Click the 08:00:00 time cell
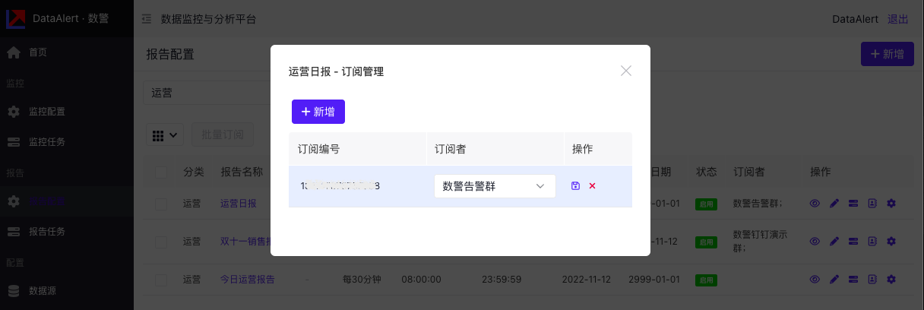 point(421,280)
